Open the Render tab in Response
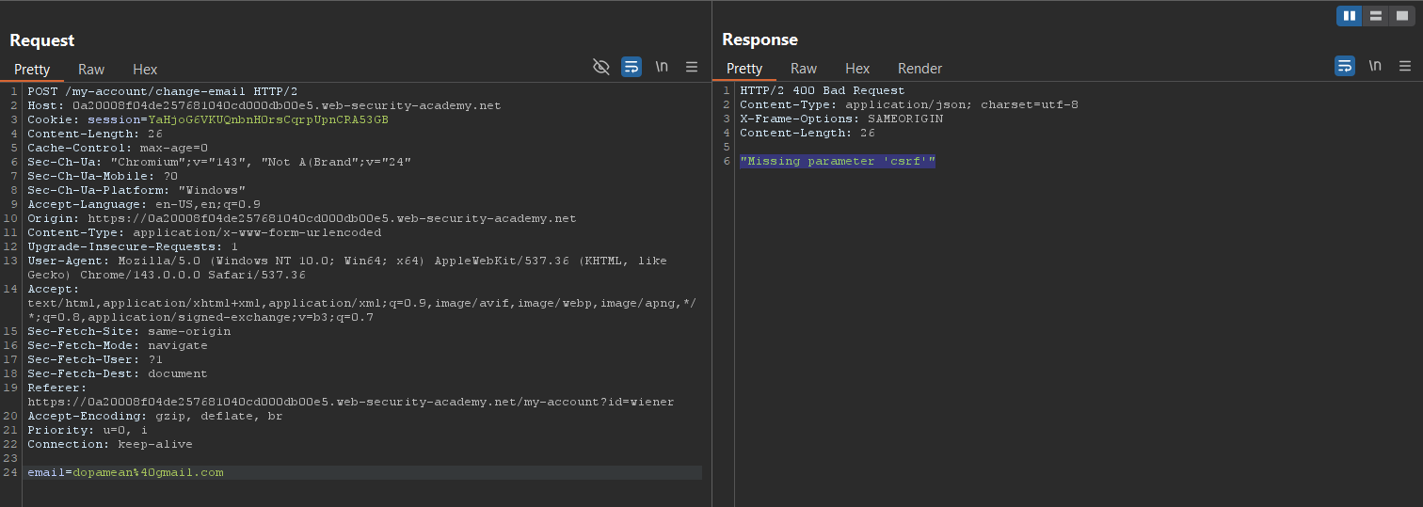 (x=919, y=69)
